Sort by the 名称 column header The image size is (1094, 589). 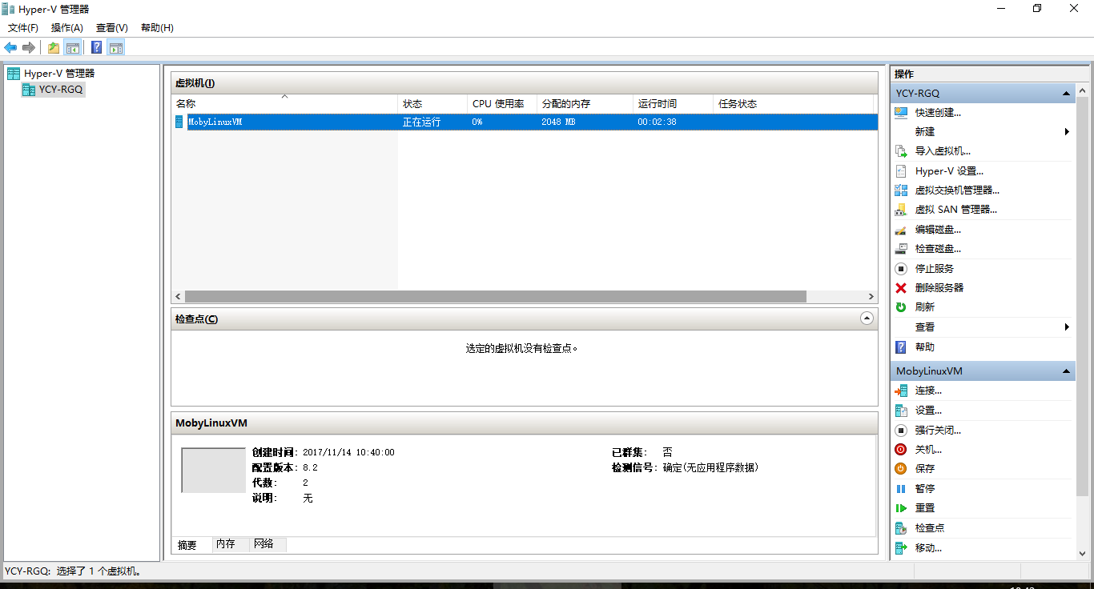284,104
